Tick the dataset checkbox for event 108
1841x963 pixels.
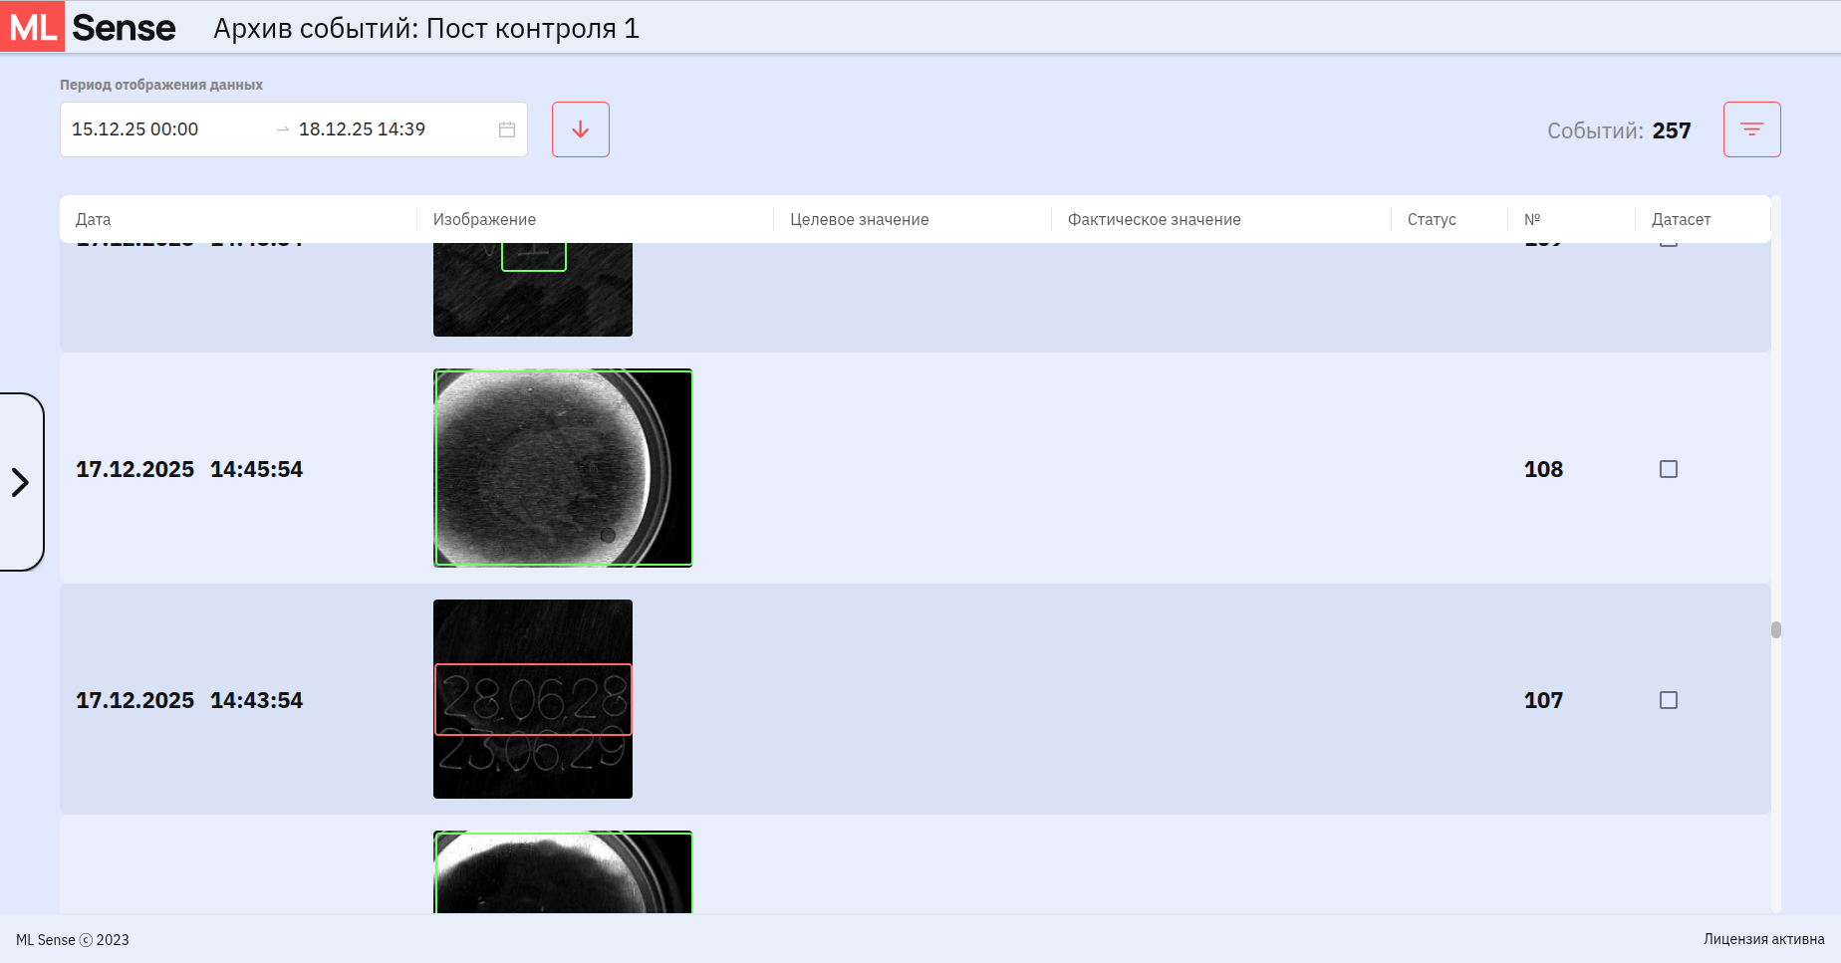pos(1669,469)
